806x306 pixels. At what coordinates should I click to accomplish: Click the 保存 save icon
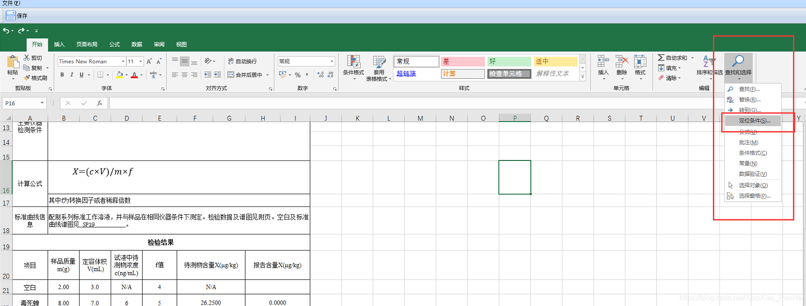[x=10, y=16]
